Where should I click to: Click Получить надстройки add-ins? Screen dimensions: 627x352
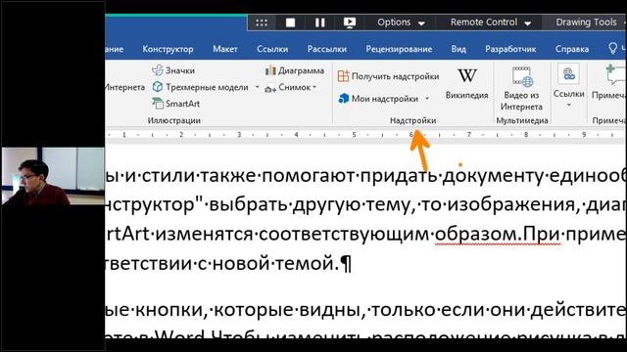click(388, 76)
